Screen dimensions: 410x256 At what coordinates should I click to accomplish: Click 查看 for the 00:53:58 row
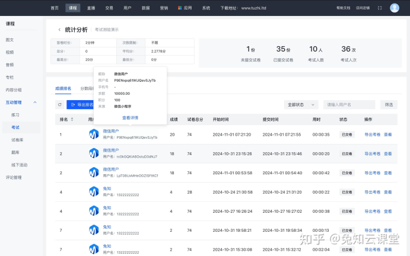point(388,173)
